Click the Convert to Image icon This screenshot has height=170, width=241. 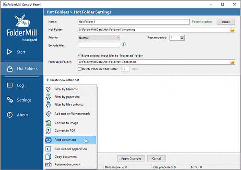click(48, 123)
